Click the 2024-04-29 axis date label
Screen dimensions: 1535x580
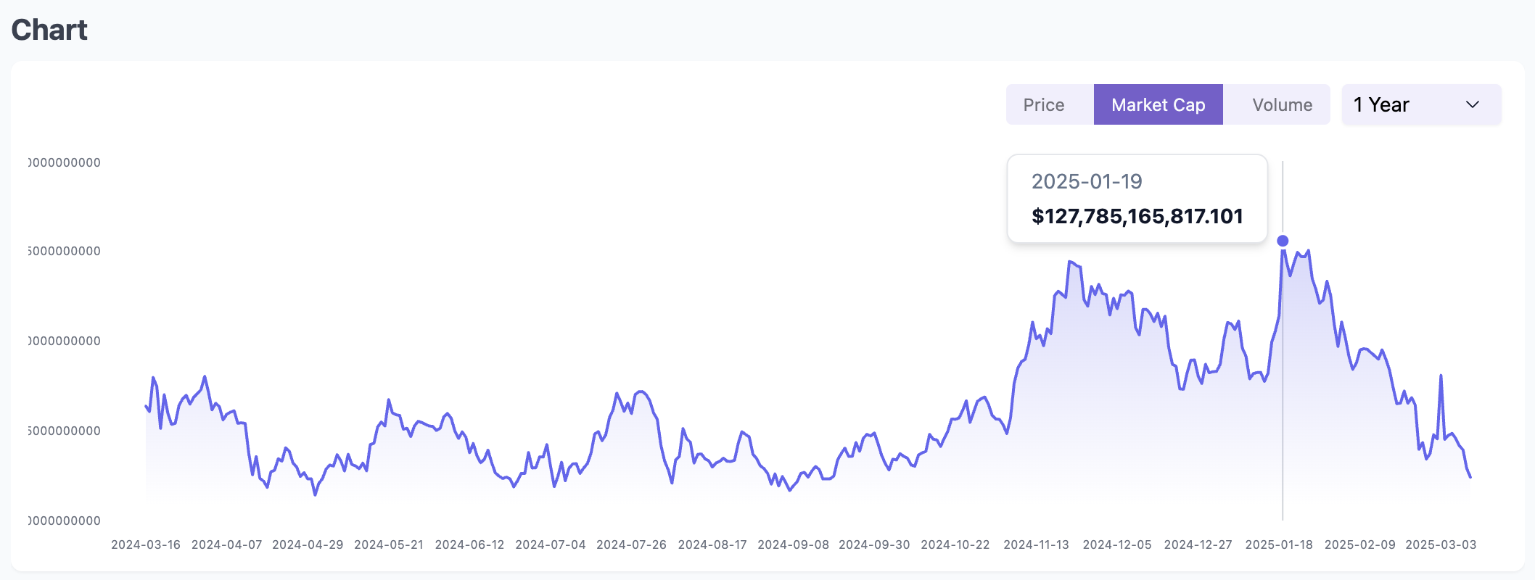[x=308, y=544]
